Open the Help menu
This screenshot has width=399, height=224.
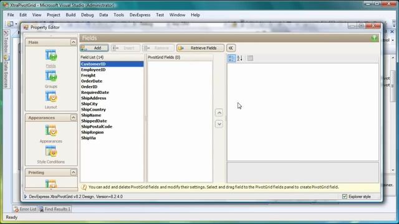pyautogui.click(x=195, y=15)
